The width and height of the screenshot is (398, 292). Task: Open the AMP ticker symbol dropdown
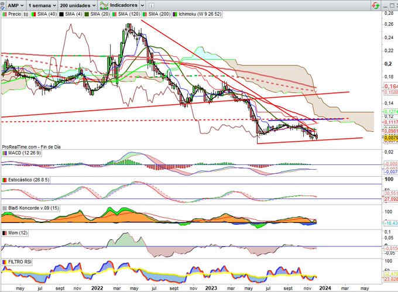coord(15,5)
